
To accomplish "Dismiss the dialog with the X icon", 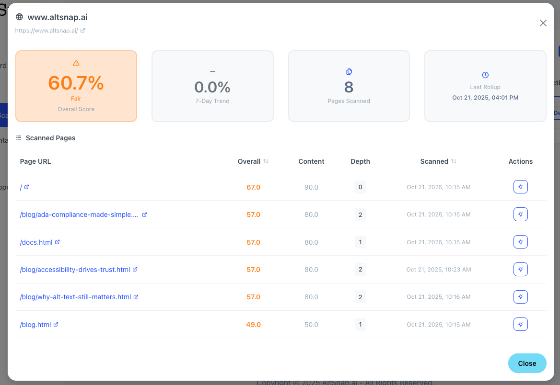I will 543,23.
